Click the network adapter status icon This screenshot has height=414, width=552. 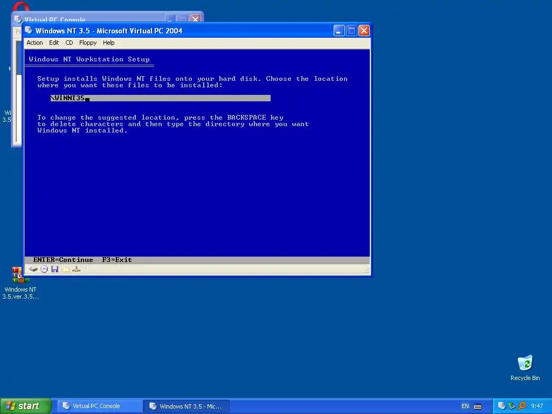pyautogui.click(x=77, y=270)
